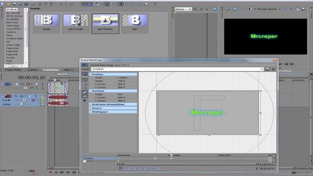Switch to the Explorer tab

tap(33, 69)
